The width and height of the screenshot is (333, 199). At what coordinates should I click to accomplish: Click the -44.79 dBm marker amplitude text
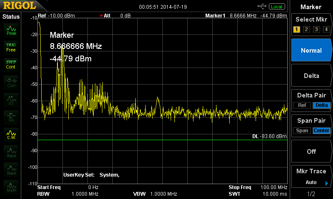pos(70,58)
